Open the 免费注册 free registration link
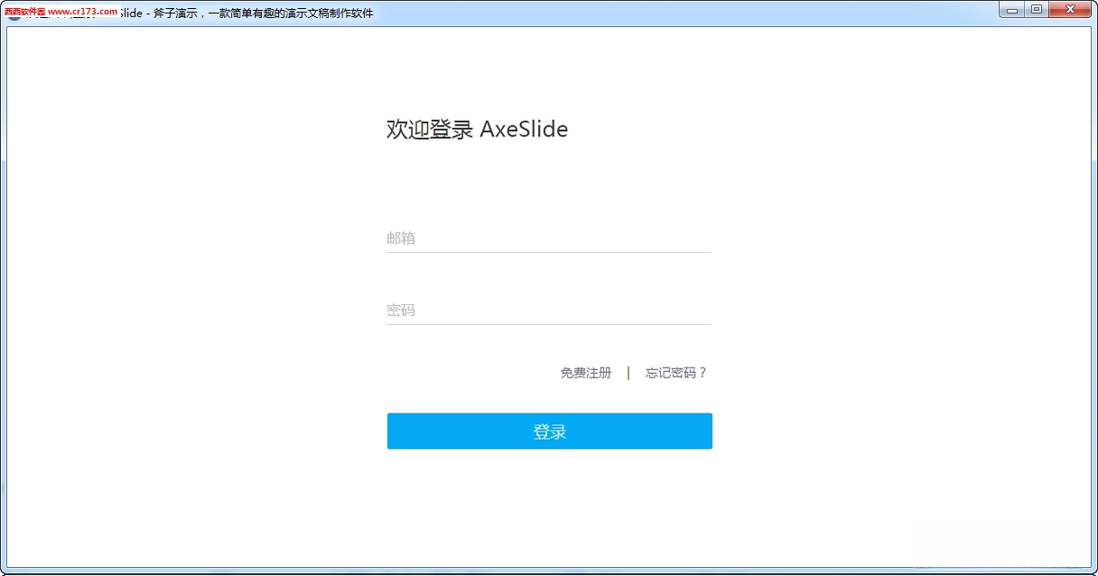Screen dimensions: 1098x576 [x=586, y=373]
